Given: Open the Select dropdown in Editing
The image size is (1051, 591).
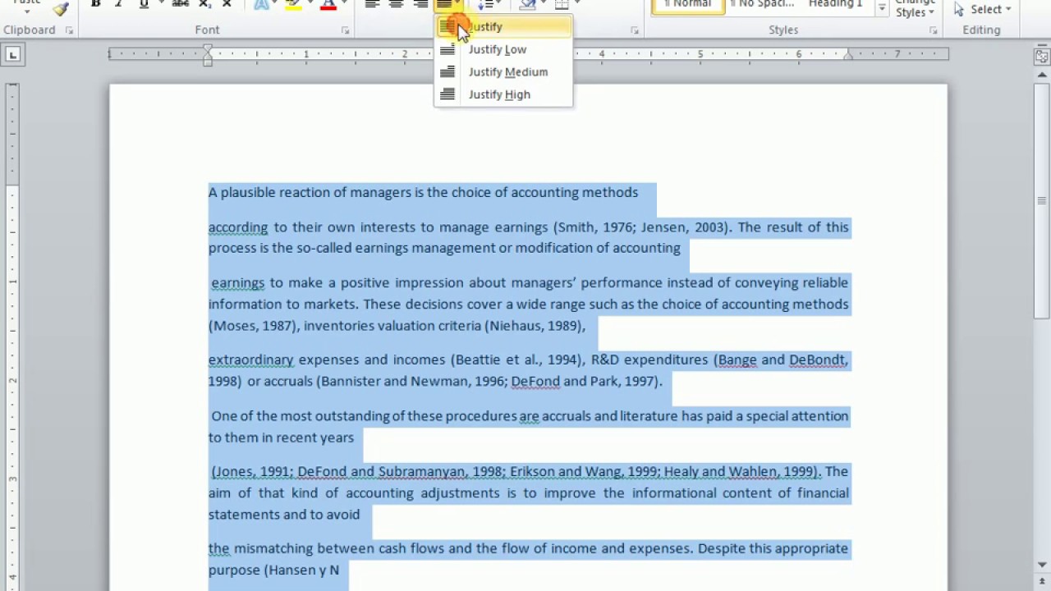Looking at the screenshot, I should [983, 9].
